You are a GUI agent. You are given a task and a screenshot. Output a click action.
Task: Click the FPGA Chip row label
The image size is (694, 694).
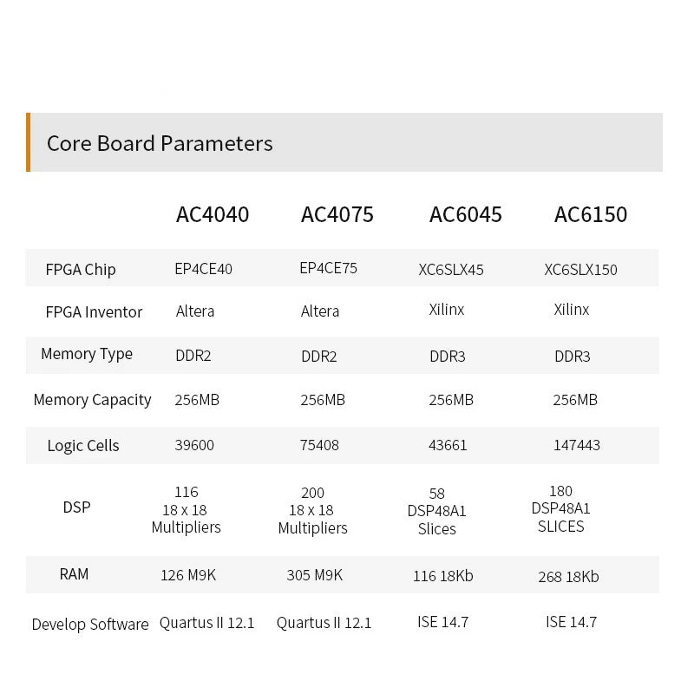tap(81, 269)
